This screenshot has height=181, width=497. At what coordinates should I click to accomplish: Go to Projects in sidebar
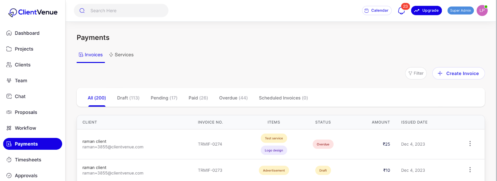pyautogui.click(x=24, y=49)
